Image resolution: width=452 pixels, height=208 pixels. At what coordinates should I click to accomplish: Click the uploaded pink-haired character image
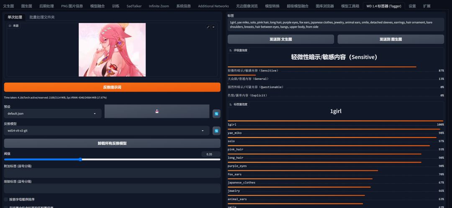[x=112, y=50]
